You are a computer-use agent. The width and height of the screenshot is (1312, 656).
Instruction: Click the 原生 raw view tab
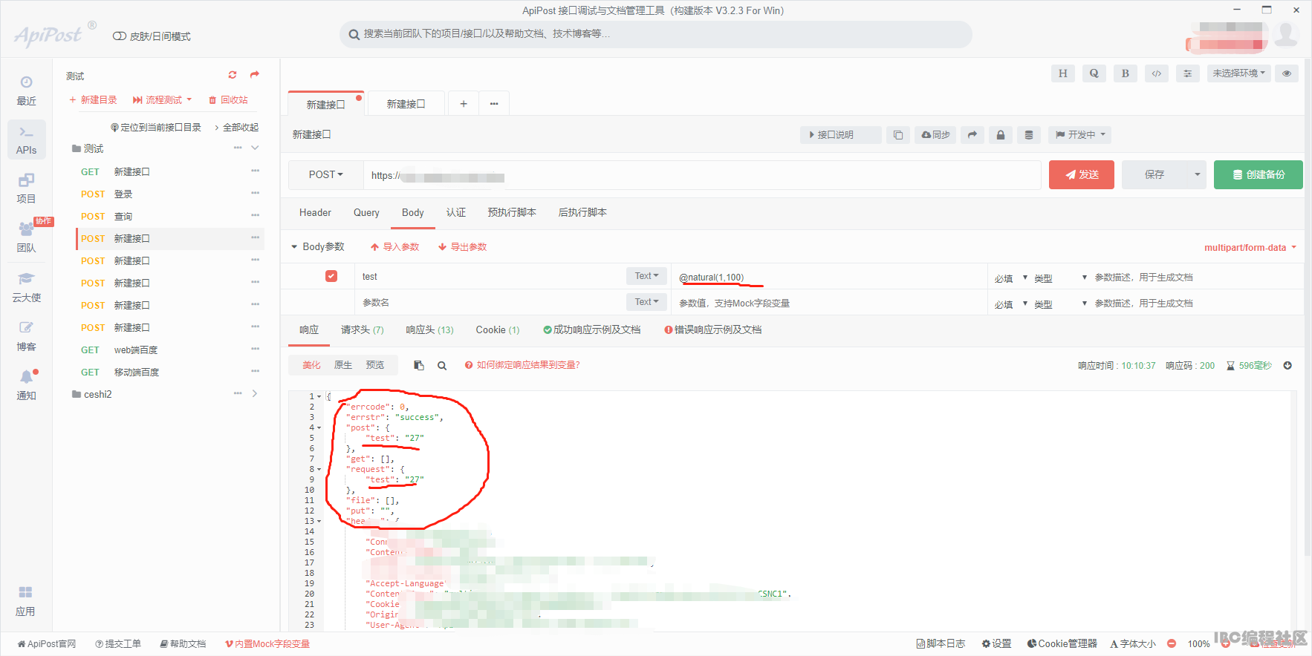tap(343, 365)
